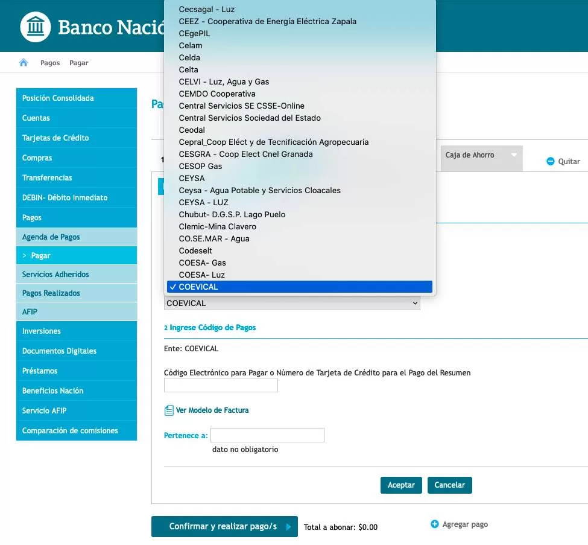Select Codeselt from list
The width and height of the screenshot is (588, 545).
300,250
